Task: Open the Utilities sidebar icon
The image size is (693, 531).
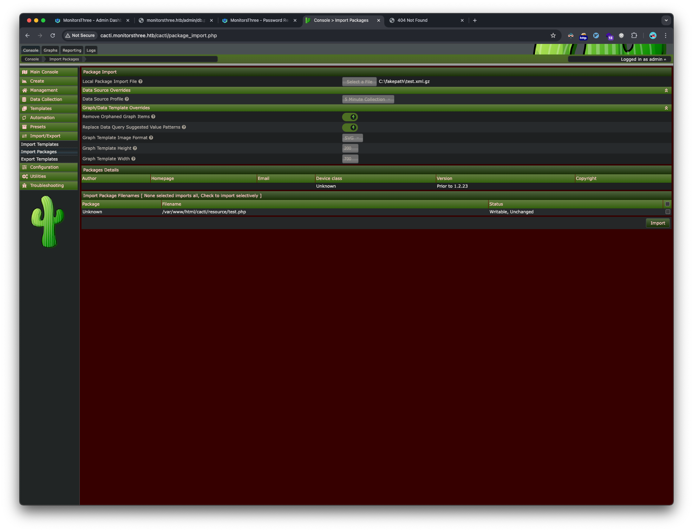Action: click(24, 176)
